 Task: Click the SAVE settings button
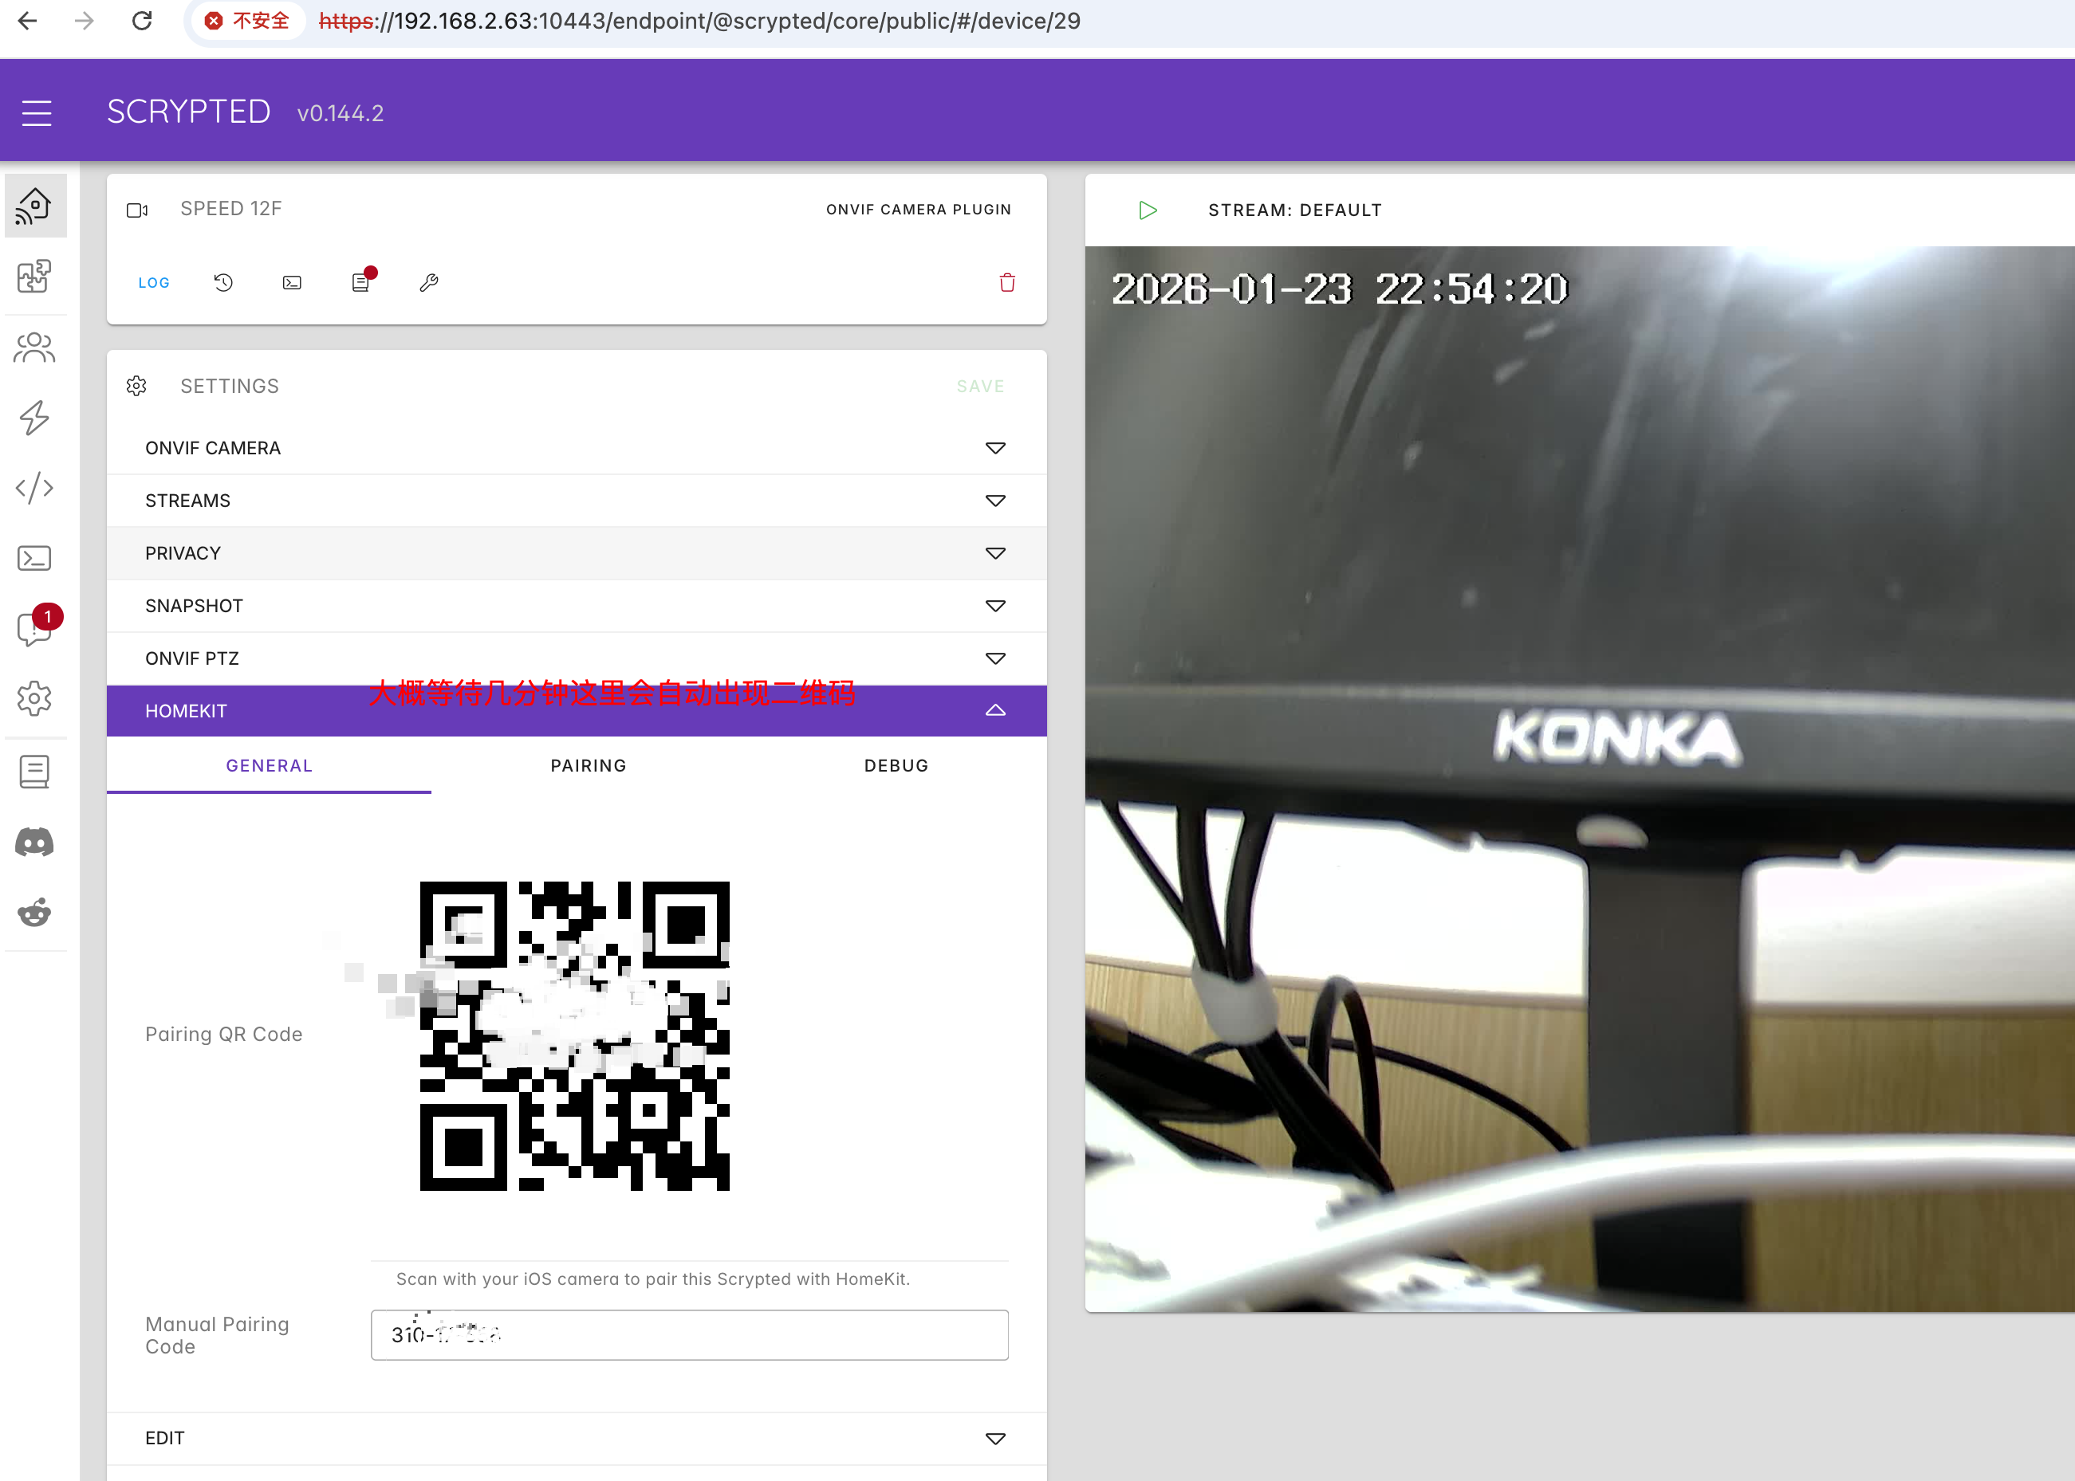(x=980, y=387)
